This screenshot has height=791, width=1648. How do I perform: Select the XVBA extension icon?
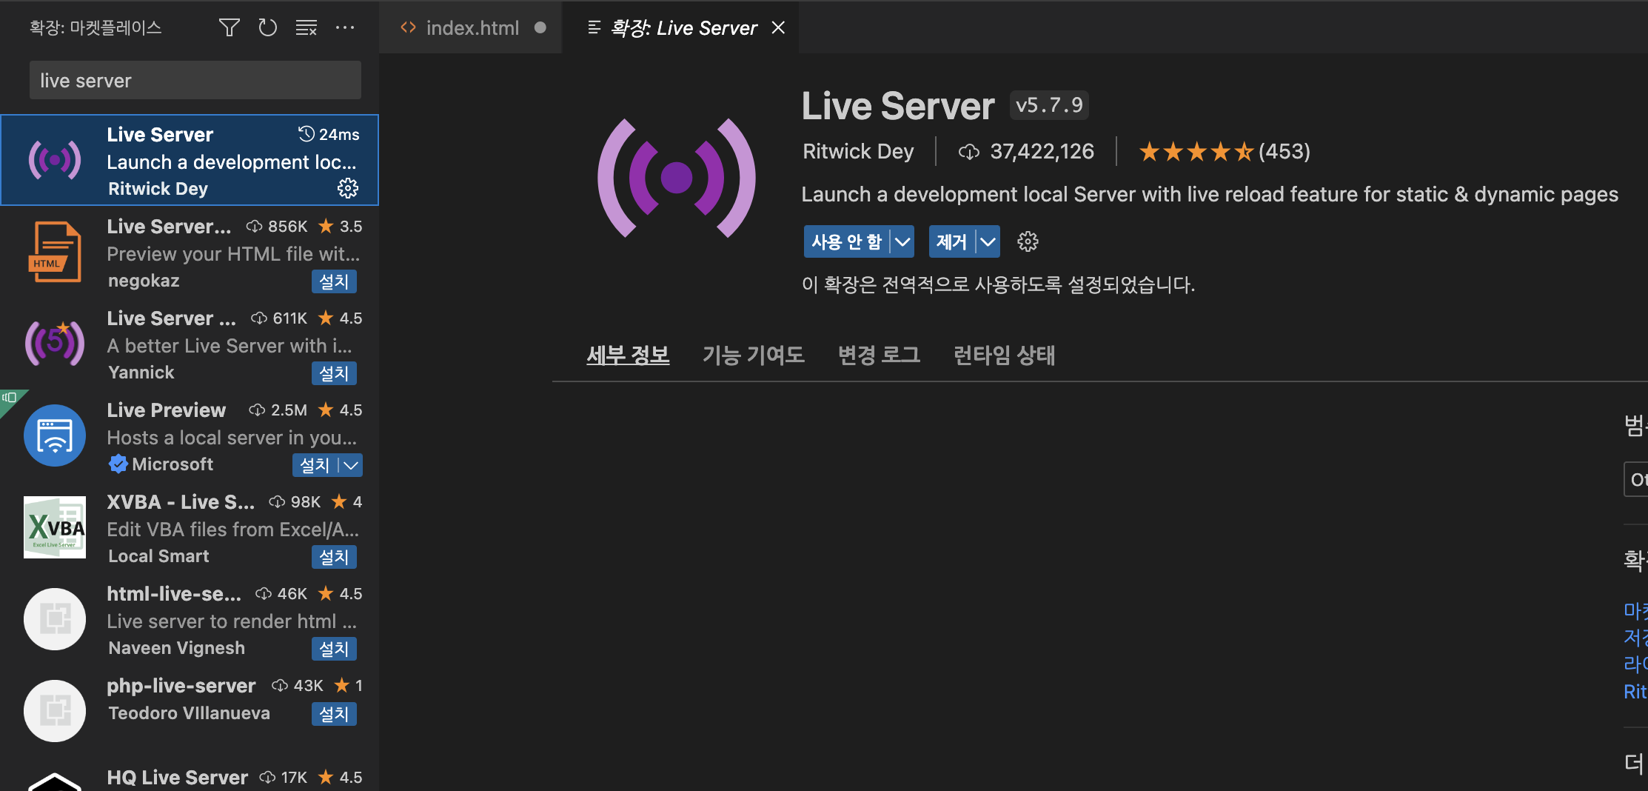(x=55, y=527)
